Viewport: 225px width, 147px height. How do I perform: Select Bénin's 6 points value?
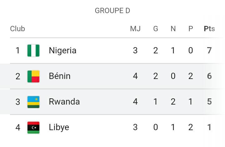[x=209, y=76]
